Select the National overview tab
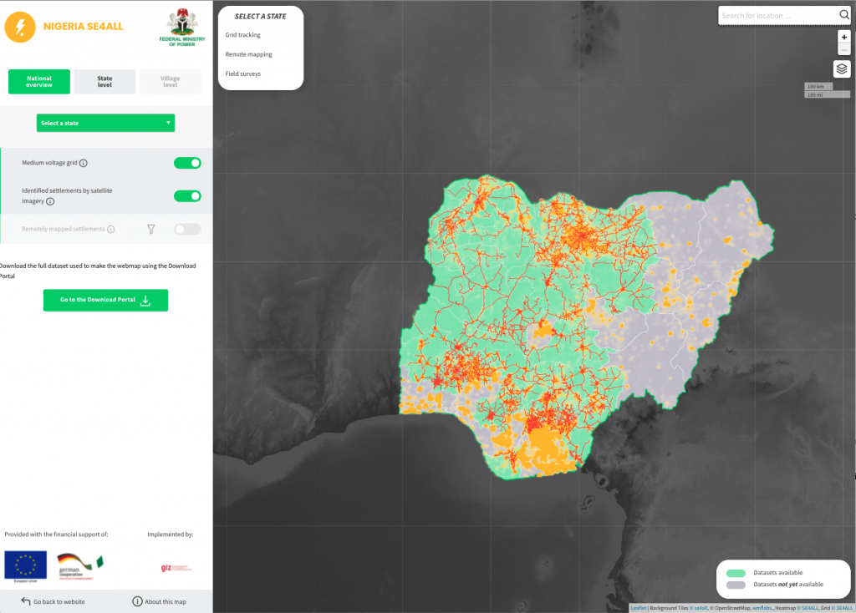856x613 pixels. pos(39,82)
